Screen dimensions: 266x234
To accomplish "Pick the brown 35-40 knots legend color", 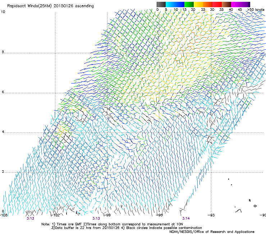I will pos(226,4).
